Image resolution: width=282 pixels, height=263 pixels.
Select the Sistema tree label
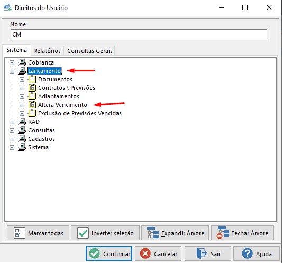point(38,147)
